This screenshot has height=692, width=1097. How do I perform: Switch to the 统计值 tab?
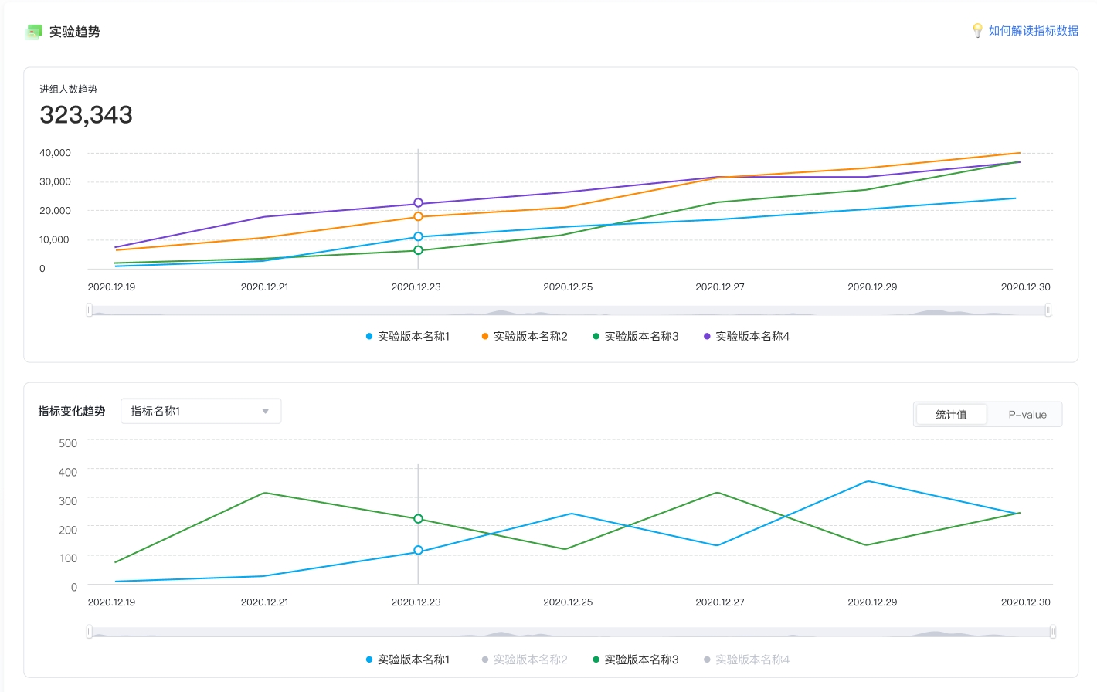951,415
